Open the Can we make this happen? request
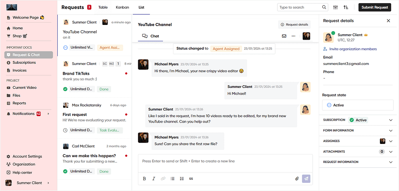 pyautogui.click(x=94, y=159)
